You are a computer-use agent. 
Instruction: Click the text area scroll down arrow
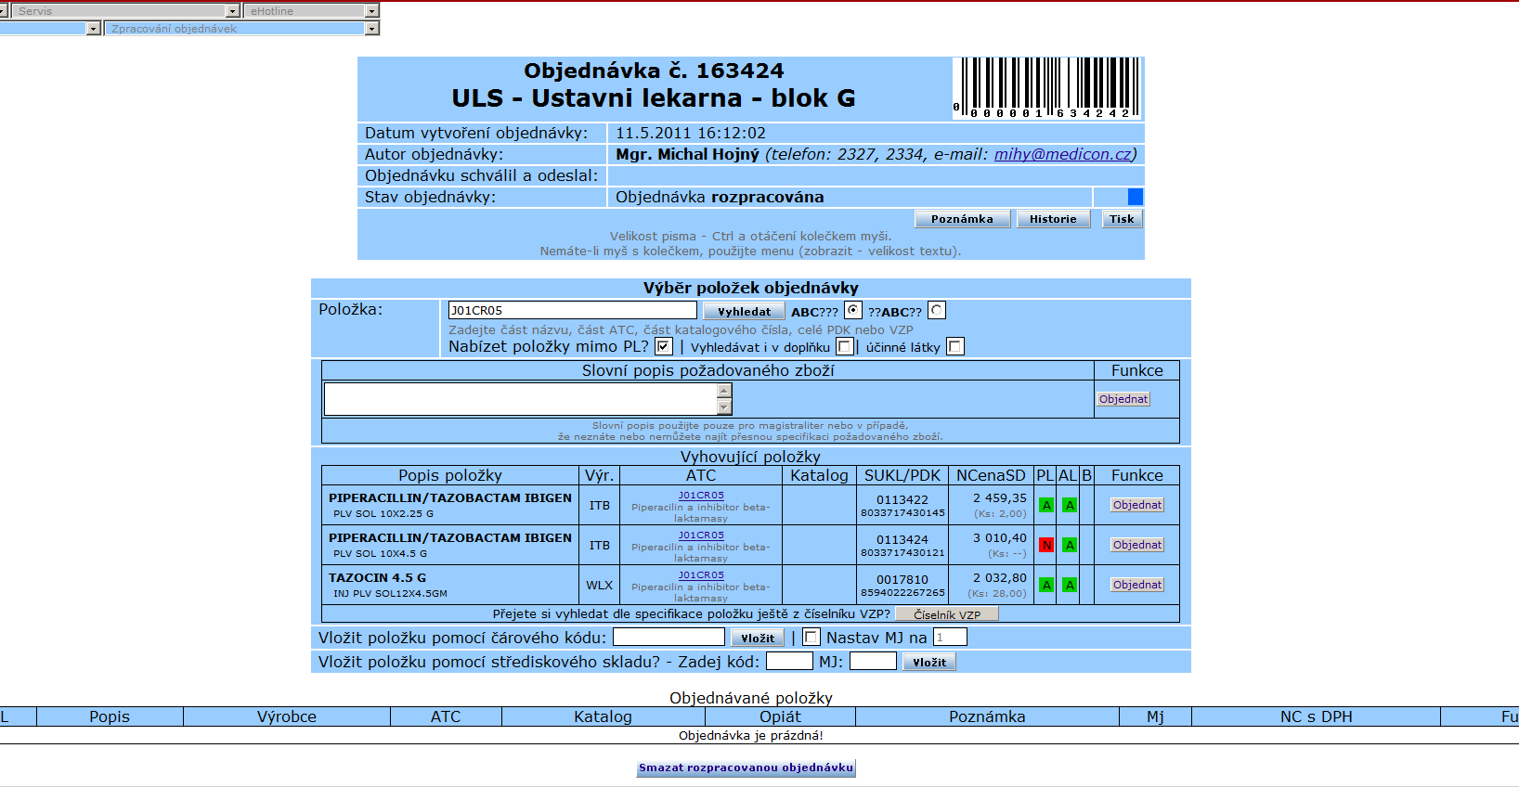pyautogui.click(x=724, y=407)
